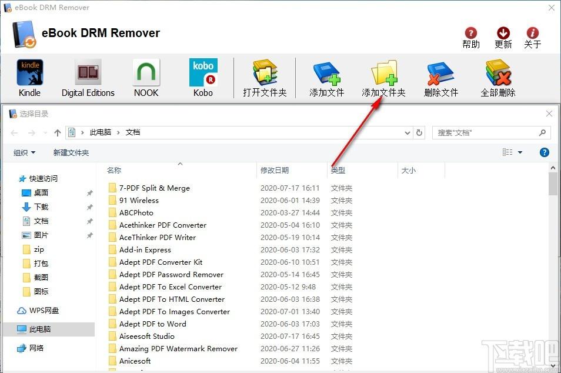This screenshot has height=373, width=561.
Task: Select 桌面 in the sidebar
Action: [35, 192]
